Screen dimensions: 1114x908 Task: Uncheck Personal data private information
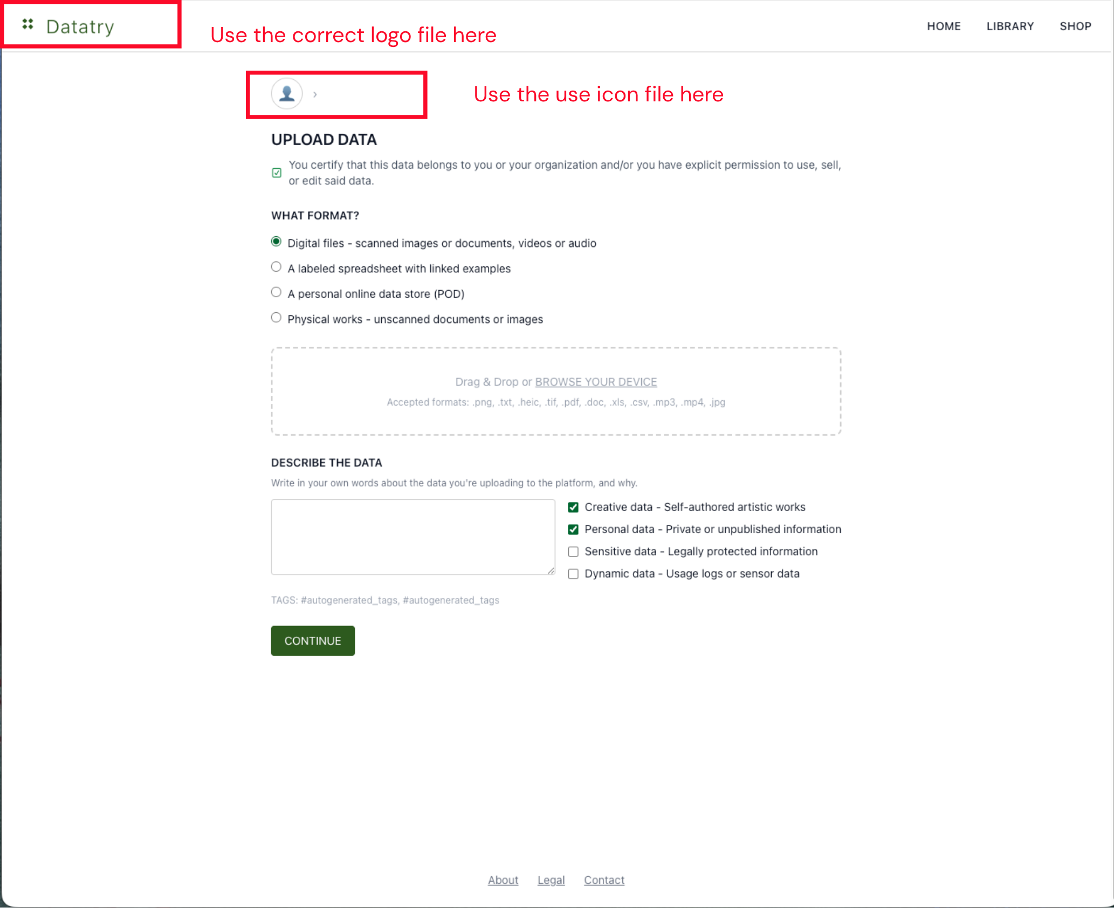pyautogui.click(x=573, y=529)
